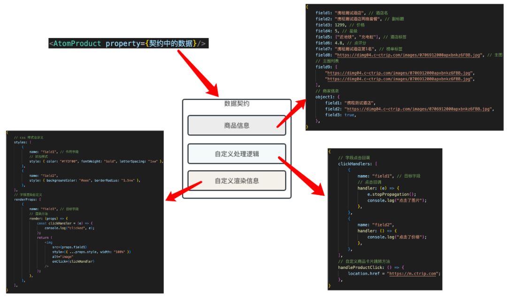This screenshot has width=507, height=297.
Task: Select the 自定义处理逻辑 box
Action: point(237,154)
